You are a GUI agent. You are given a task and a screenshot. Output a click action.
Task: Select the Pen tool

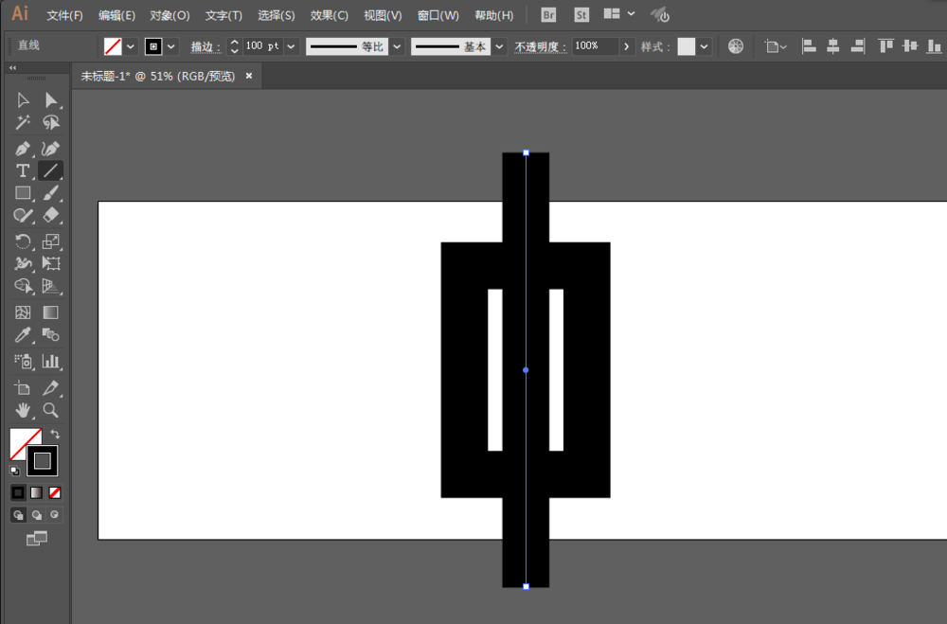click(x=23, y=149)
